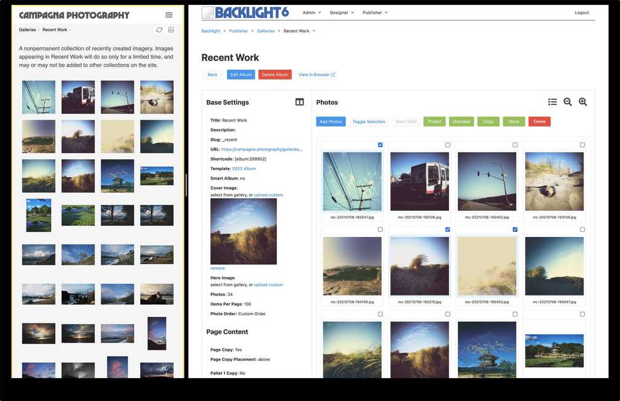Click the green Protect button
This screenshot has height=401, width=620.
point(434,122)
